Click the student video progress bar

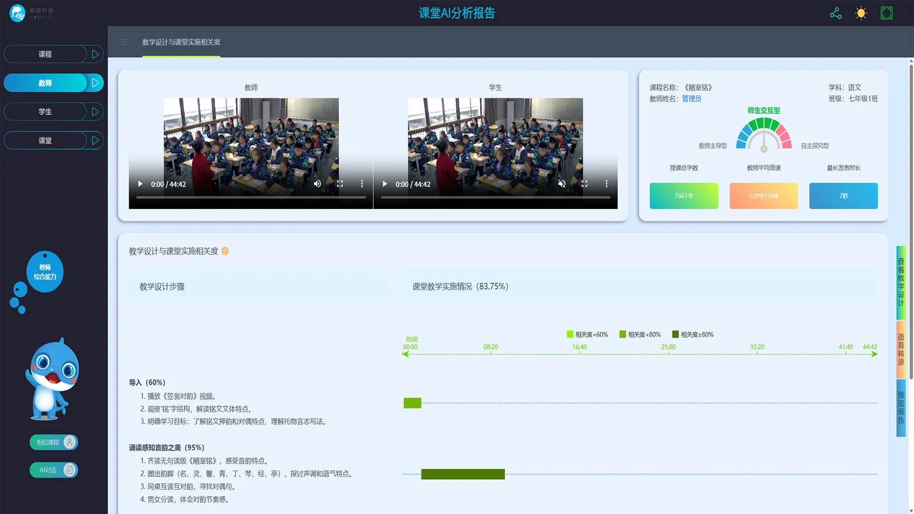click(x=495, y=197)
